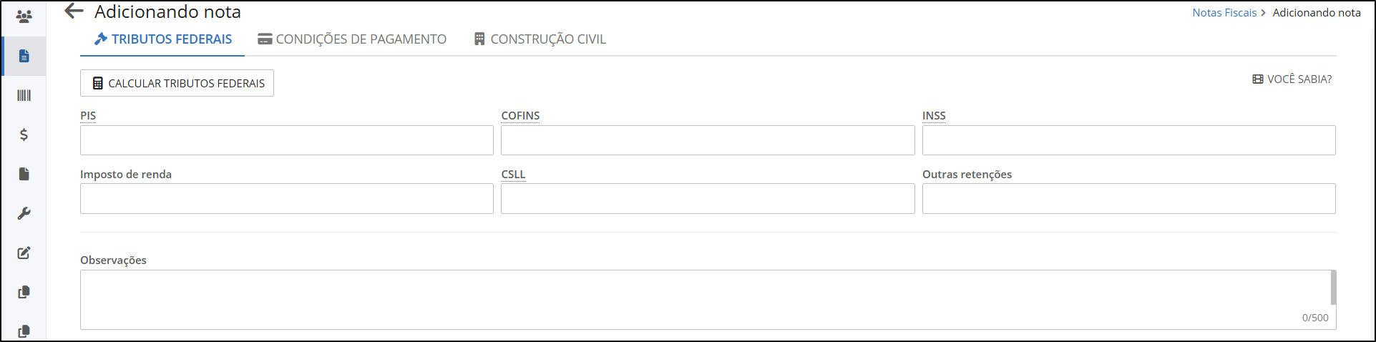The width and height of the screenshot is (1376, 342).
Task: Open the Você Sabia? link
Action: click(x=1292, y=79)
